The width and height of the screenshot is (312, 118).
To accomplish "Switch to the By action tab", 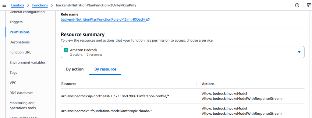I will (x=75, y=69).
